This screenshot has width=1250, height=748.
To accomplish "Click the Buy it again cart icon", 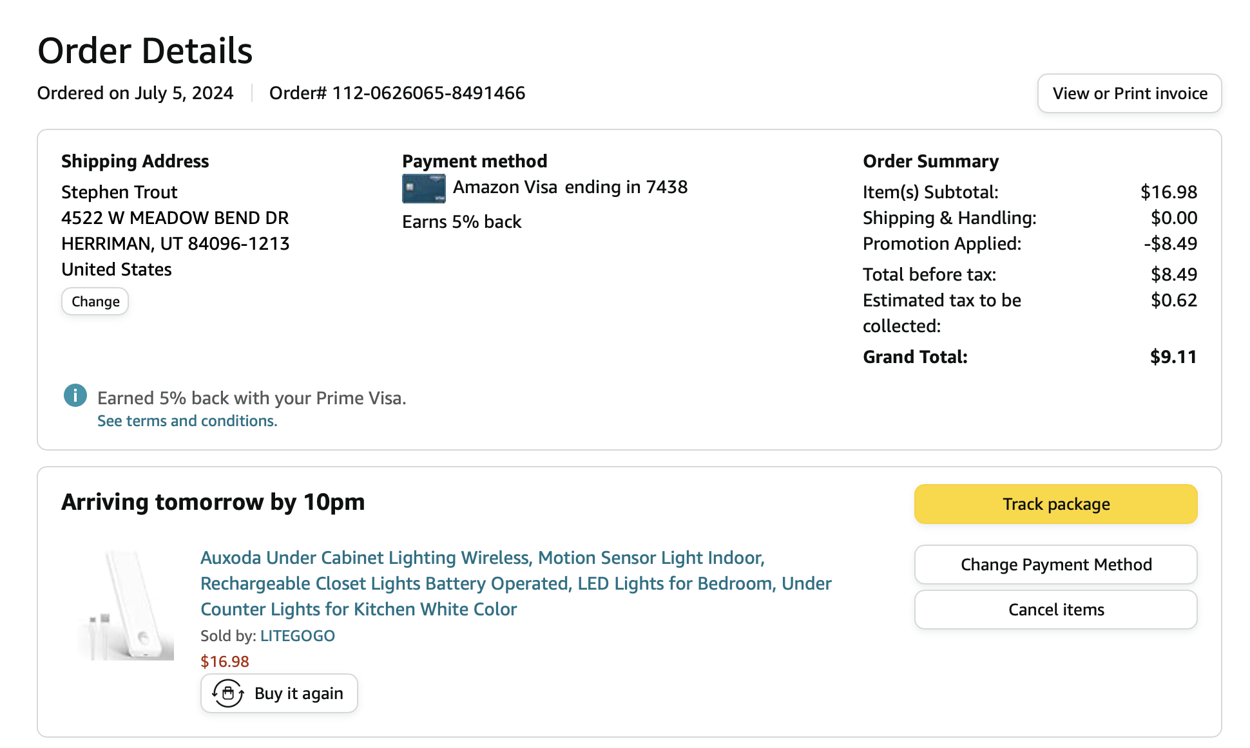I will 228,693.
